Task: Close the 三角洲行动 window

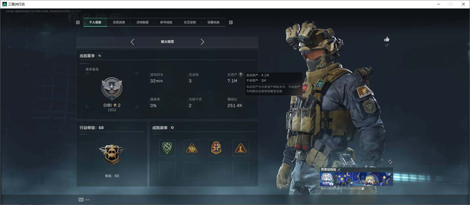Action: pos(463,4)
